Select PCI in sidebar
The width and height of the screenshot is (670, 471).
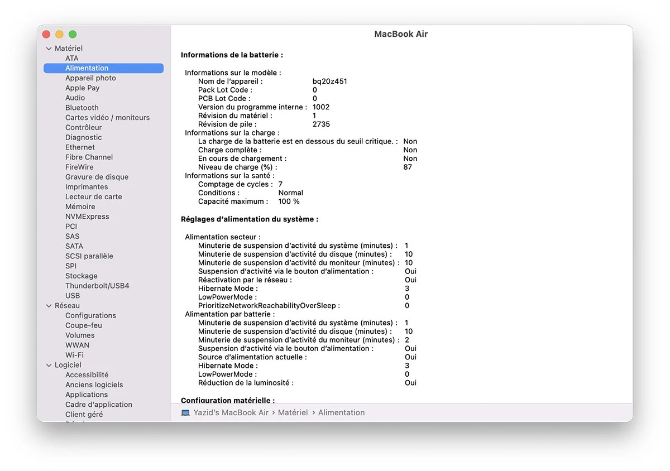coord(71,227)
